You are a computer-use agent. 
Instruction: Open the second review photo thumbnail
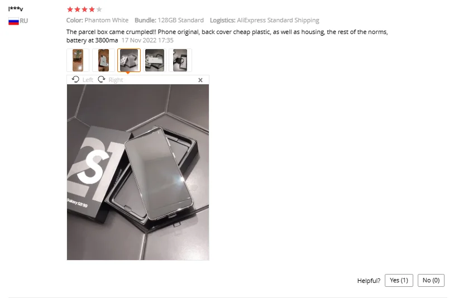[103, 60]
